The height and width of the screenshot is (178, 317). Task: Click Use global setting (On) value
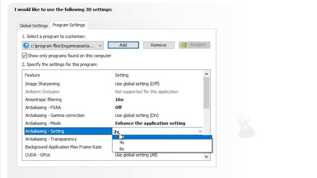point(137,115)
